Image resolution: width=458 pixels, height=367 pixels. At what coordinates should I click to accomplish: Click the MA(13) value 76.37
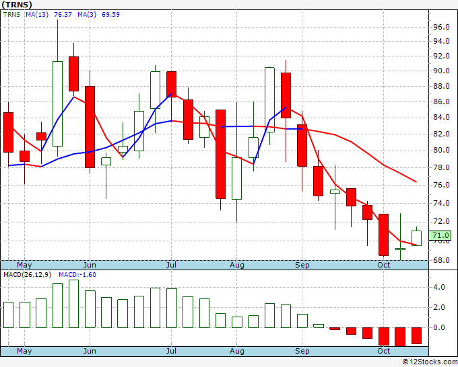[x=63, y=15]
